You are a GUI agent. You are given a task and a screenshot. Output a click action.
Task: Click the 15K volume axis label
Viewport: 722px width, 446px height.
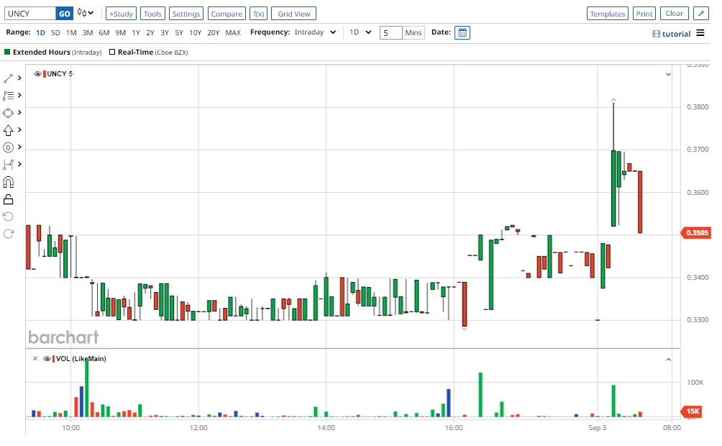pos(692,411)
